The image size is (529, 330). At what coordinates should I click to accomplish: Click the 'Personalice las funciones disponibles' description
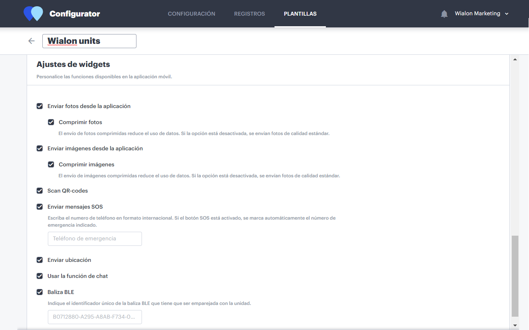coord(104,77)
